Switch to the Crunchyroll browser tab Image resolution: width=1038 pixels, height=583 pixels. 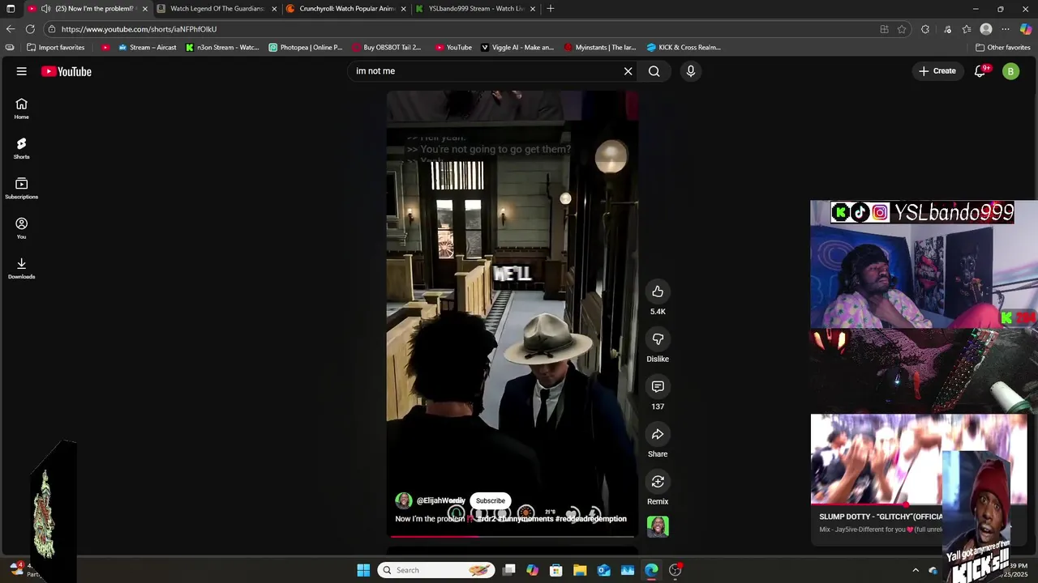tap(346, 9)
